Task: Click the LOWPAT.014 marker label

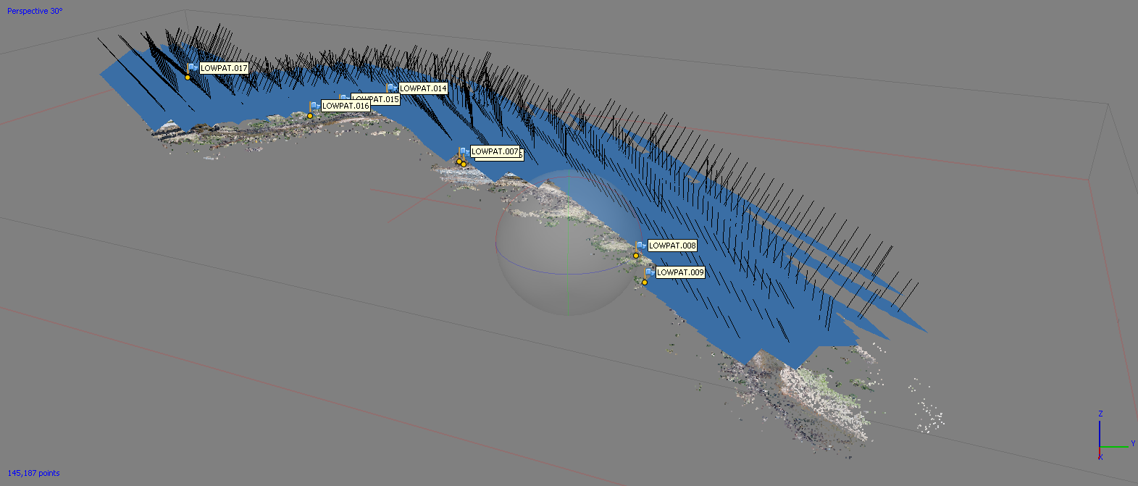Action: pyautogui.click(x=424, y=88)
